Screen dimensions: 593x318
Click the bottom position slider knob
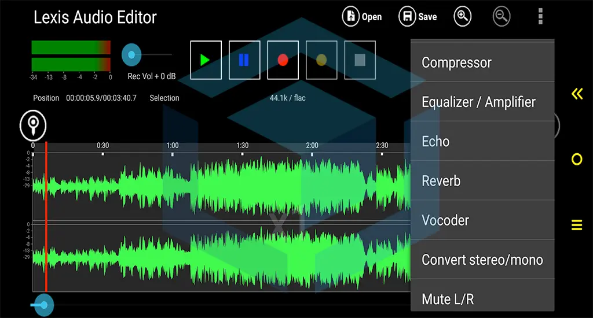(x=44, y=305)
